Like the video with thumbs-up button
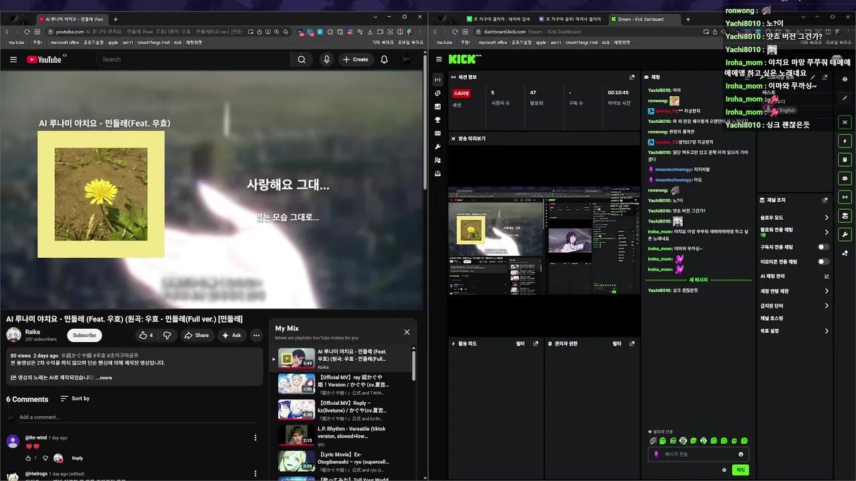Screen dimensions: 856x481 click(x=146, y=335)
